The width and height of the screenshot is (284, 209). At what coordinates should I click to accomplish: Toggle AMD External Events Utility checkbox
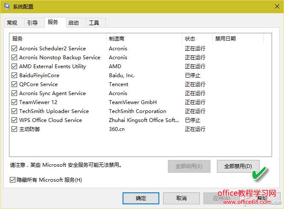point(15,67)
